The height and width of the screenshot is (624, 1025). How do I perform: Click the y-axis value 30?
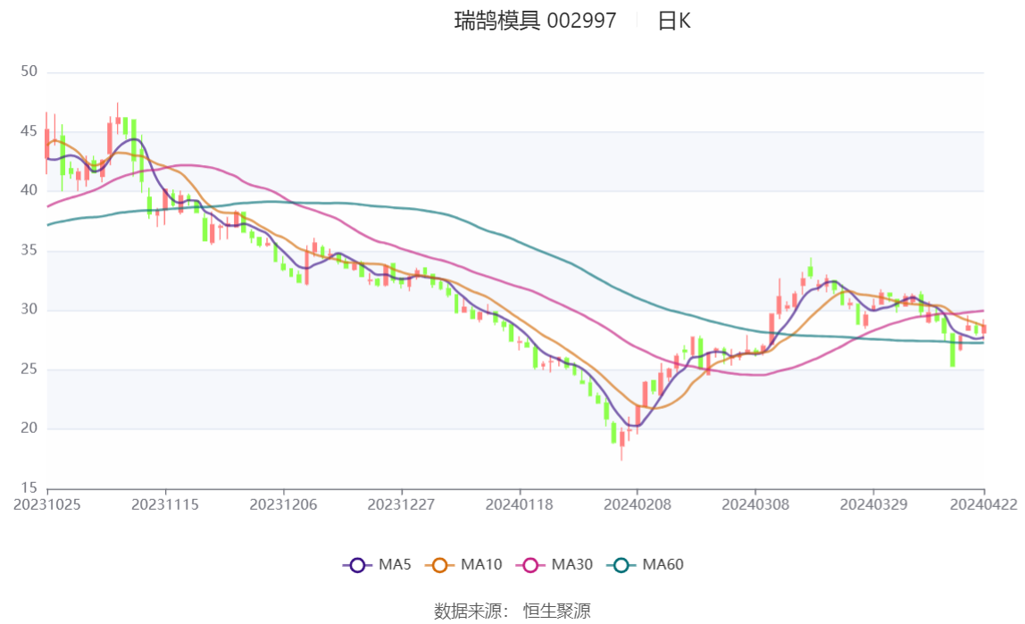pyautogui.click(x=29, y=309)
